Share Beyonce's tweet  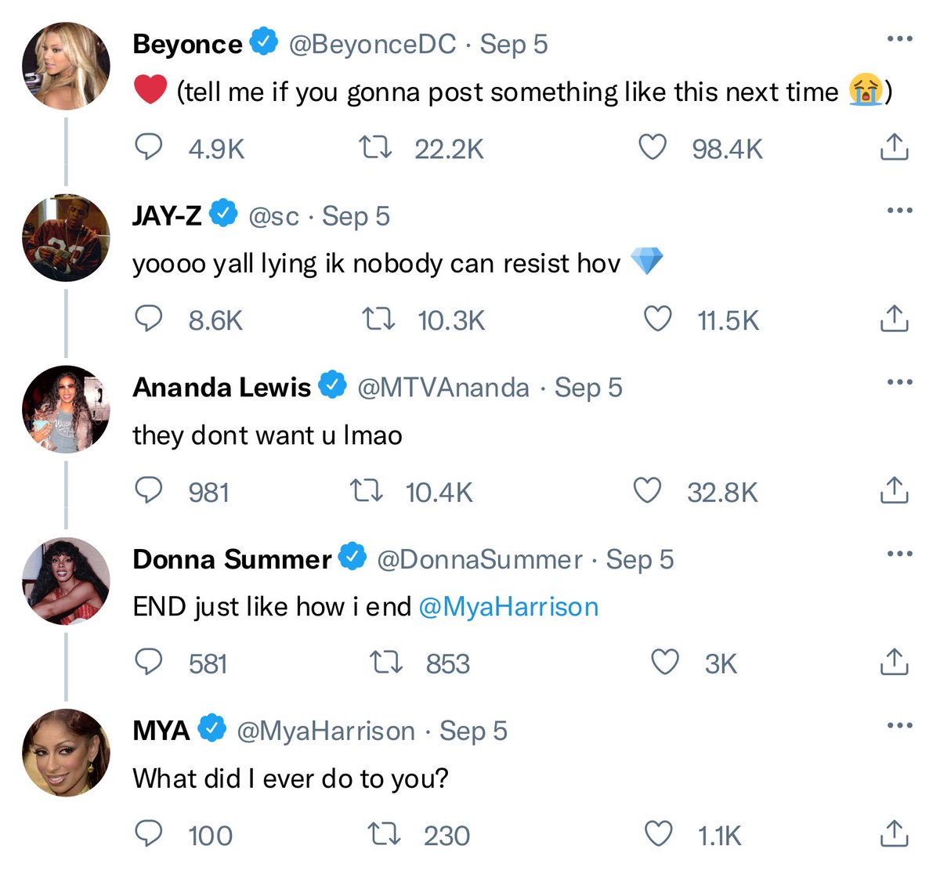pos(894,146)
